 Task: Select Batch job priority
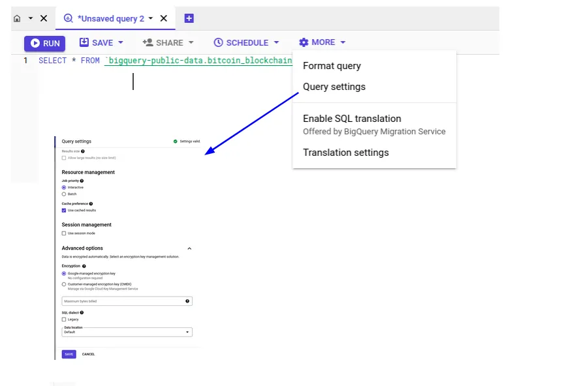tap(64, 194)
